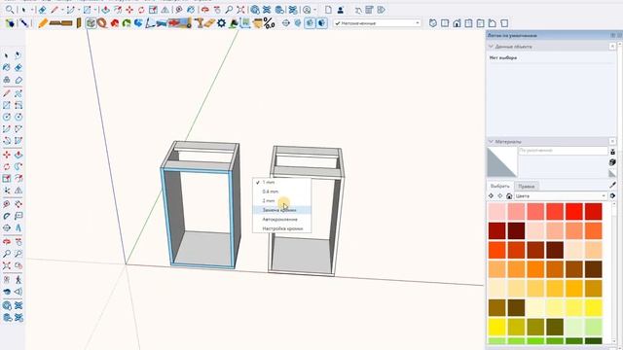Pick the pure red color swatch
Screen dimensions: 623x350
tap(574, 212)
